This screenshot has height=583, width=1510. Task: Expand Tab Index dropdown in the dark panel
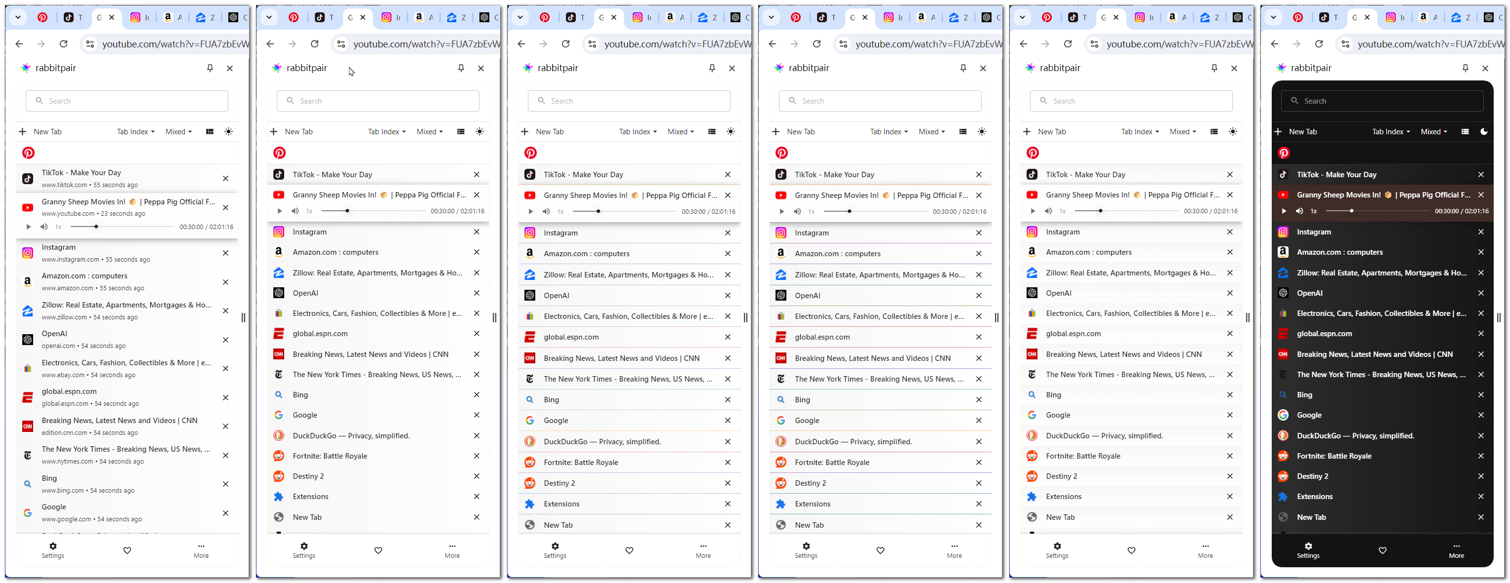coord(1390,132)
